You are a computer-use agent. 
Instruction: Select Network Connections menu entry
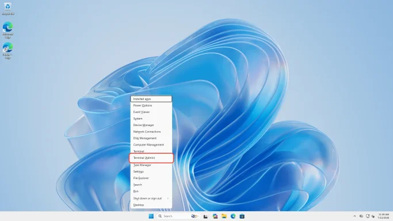pos(151,132)
